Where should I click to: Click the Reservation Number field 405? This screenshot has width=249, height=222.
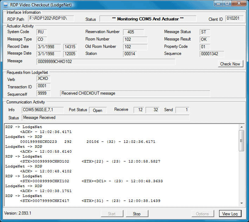[134, 32]
